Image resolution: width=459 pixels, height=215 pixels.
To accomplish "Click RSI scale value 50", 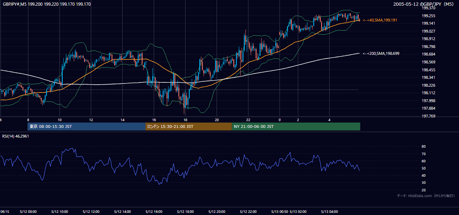I will [423, 168].
